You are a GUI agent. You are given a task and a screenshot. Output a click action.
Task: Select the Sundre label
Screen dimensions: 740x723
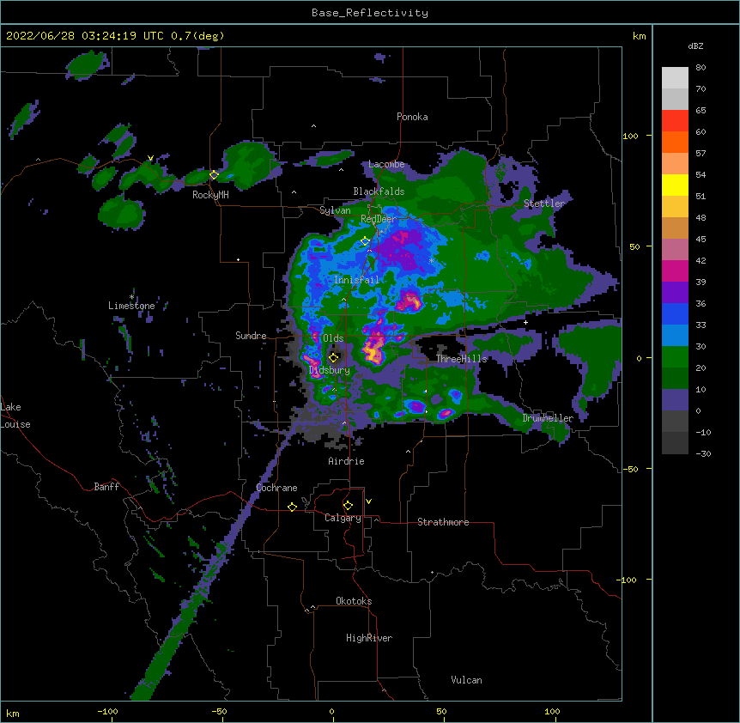pyautogui.click(x=251, y=336)
